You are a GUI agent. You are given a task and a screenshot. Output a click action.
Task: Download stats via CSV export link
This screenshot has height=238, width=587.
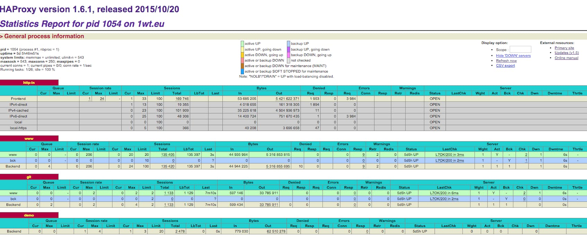tap(505, 66)
